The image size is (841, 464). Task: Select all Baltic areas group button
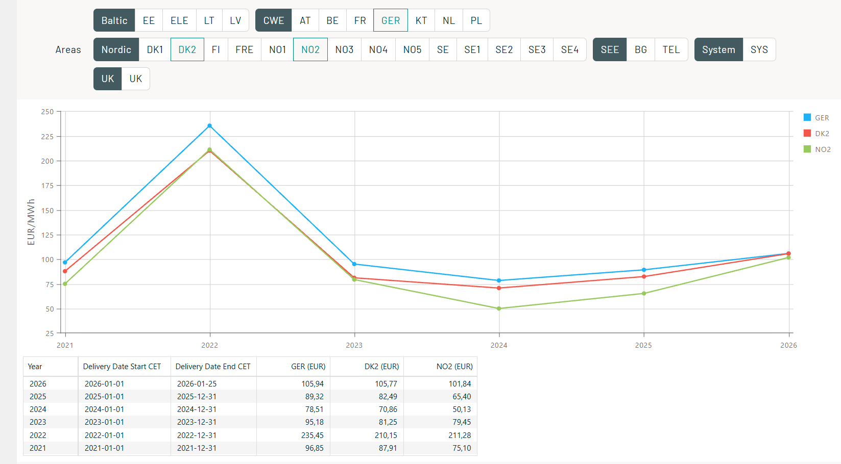tap(114, 20)
